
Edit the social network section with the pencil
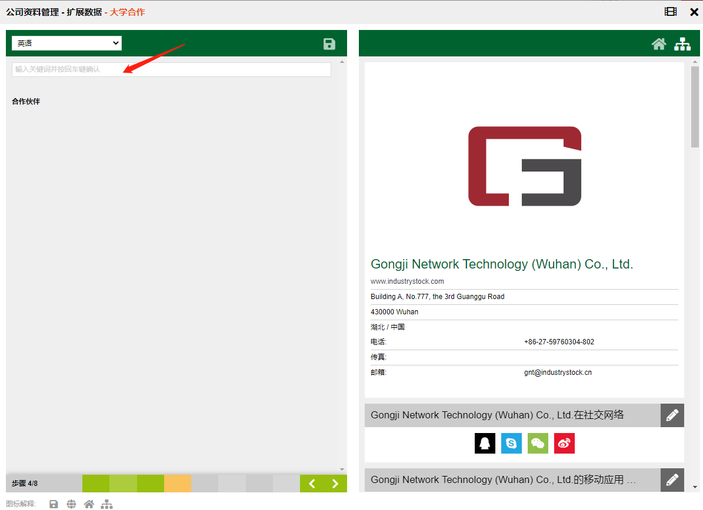(672, 415)
